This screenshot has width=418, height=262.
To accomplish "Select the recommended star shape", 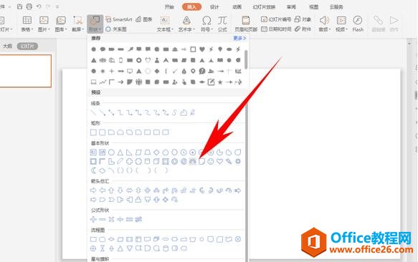I will pyautogui.click(x=220, y=82).
